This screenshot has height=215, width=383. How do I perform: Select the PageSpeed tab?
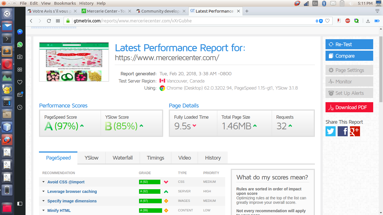click(x=58, y=158)
